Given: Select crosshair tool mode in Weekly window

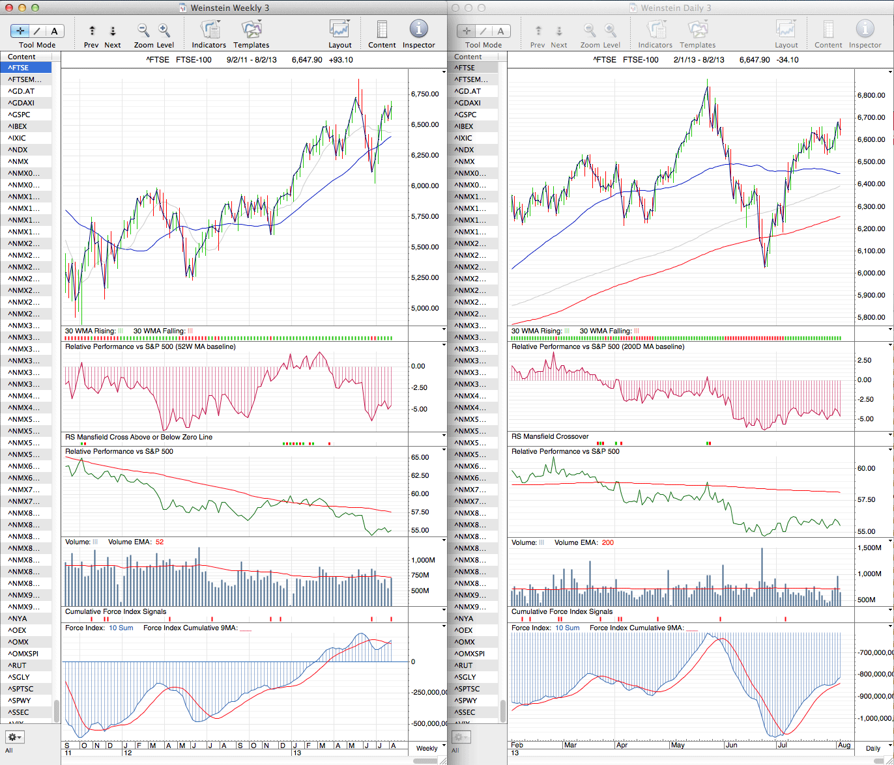Looking at the screenshot, I should pos(20,31).
